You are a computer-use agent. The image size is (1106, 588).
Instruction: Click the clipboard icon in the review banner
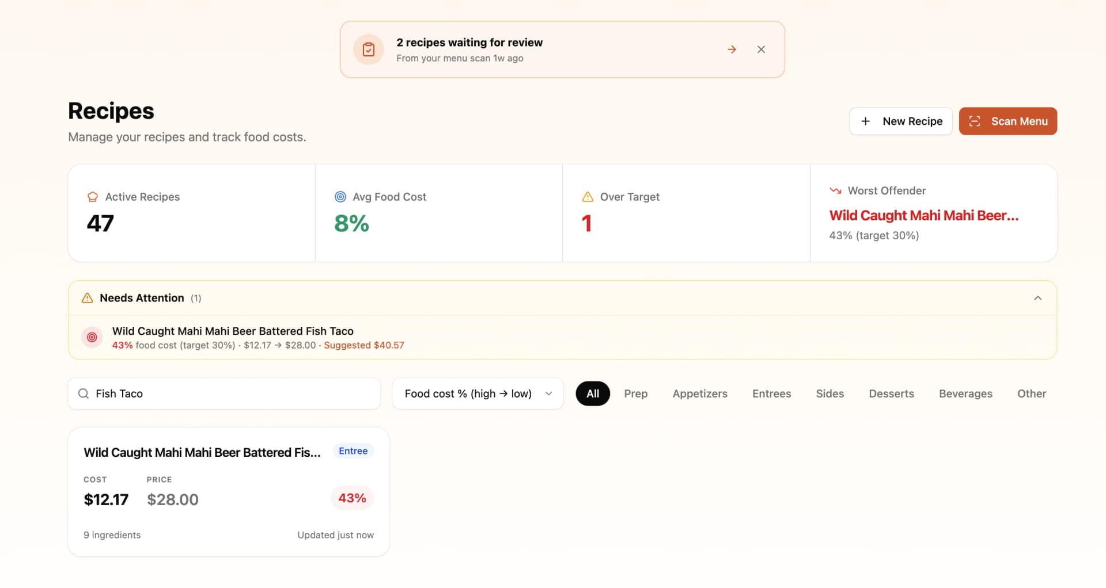[x=368, y=49]
